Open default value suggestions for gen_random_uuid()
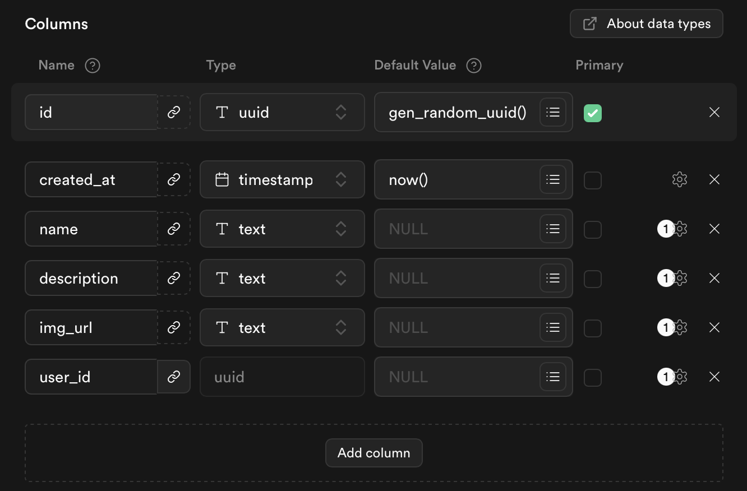This screenshot has width=747, height=491. tap(552, 112)
